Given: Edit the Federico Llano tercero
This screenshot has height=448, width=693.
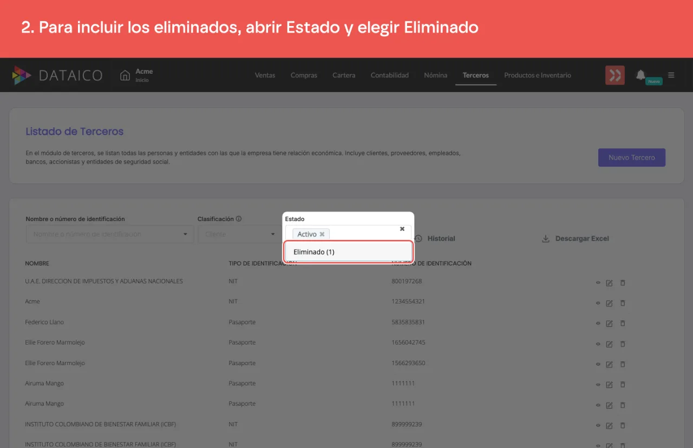Looking at the screenshot, I should (x=609, y=323).
